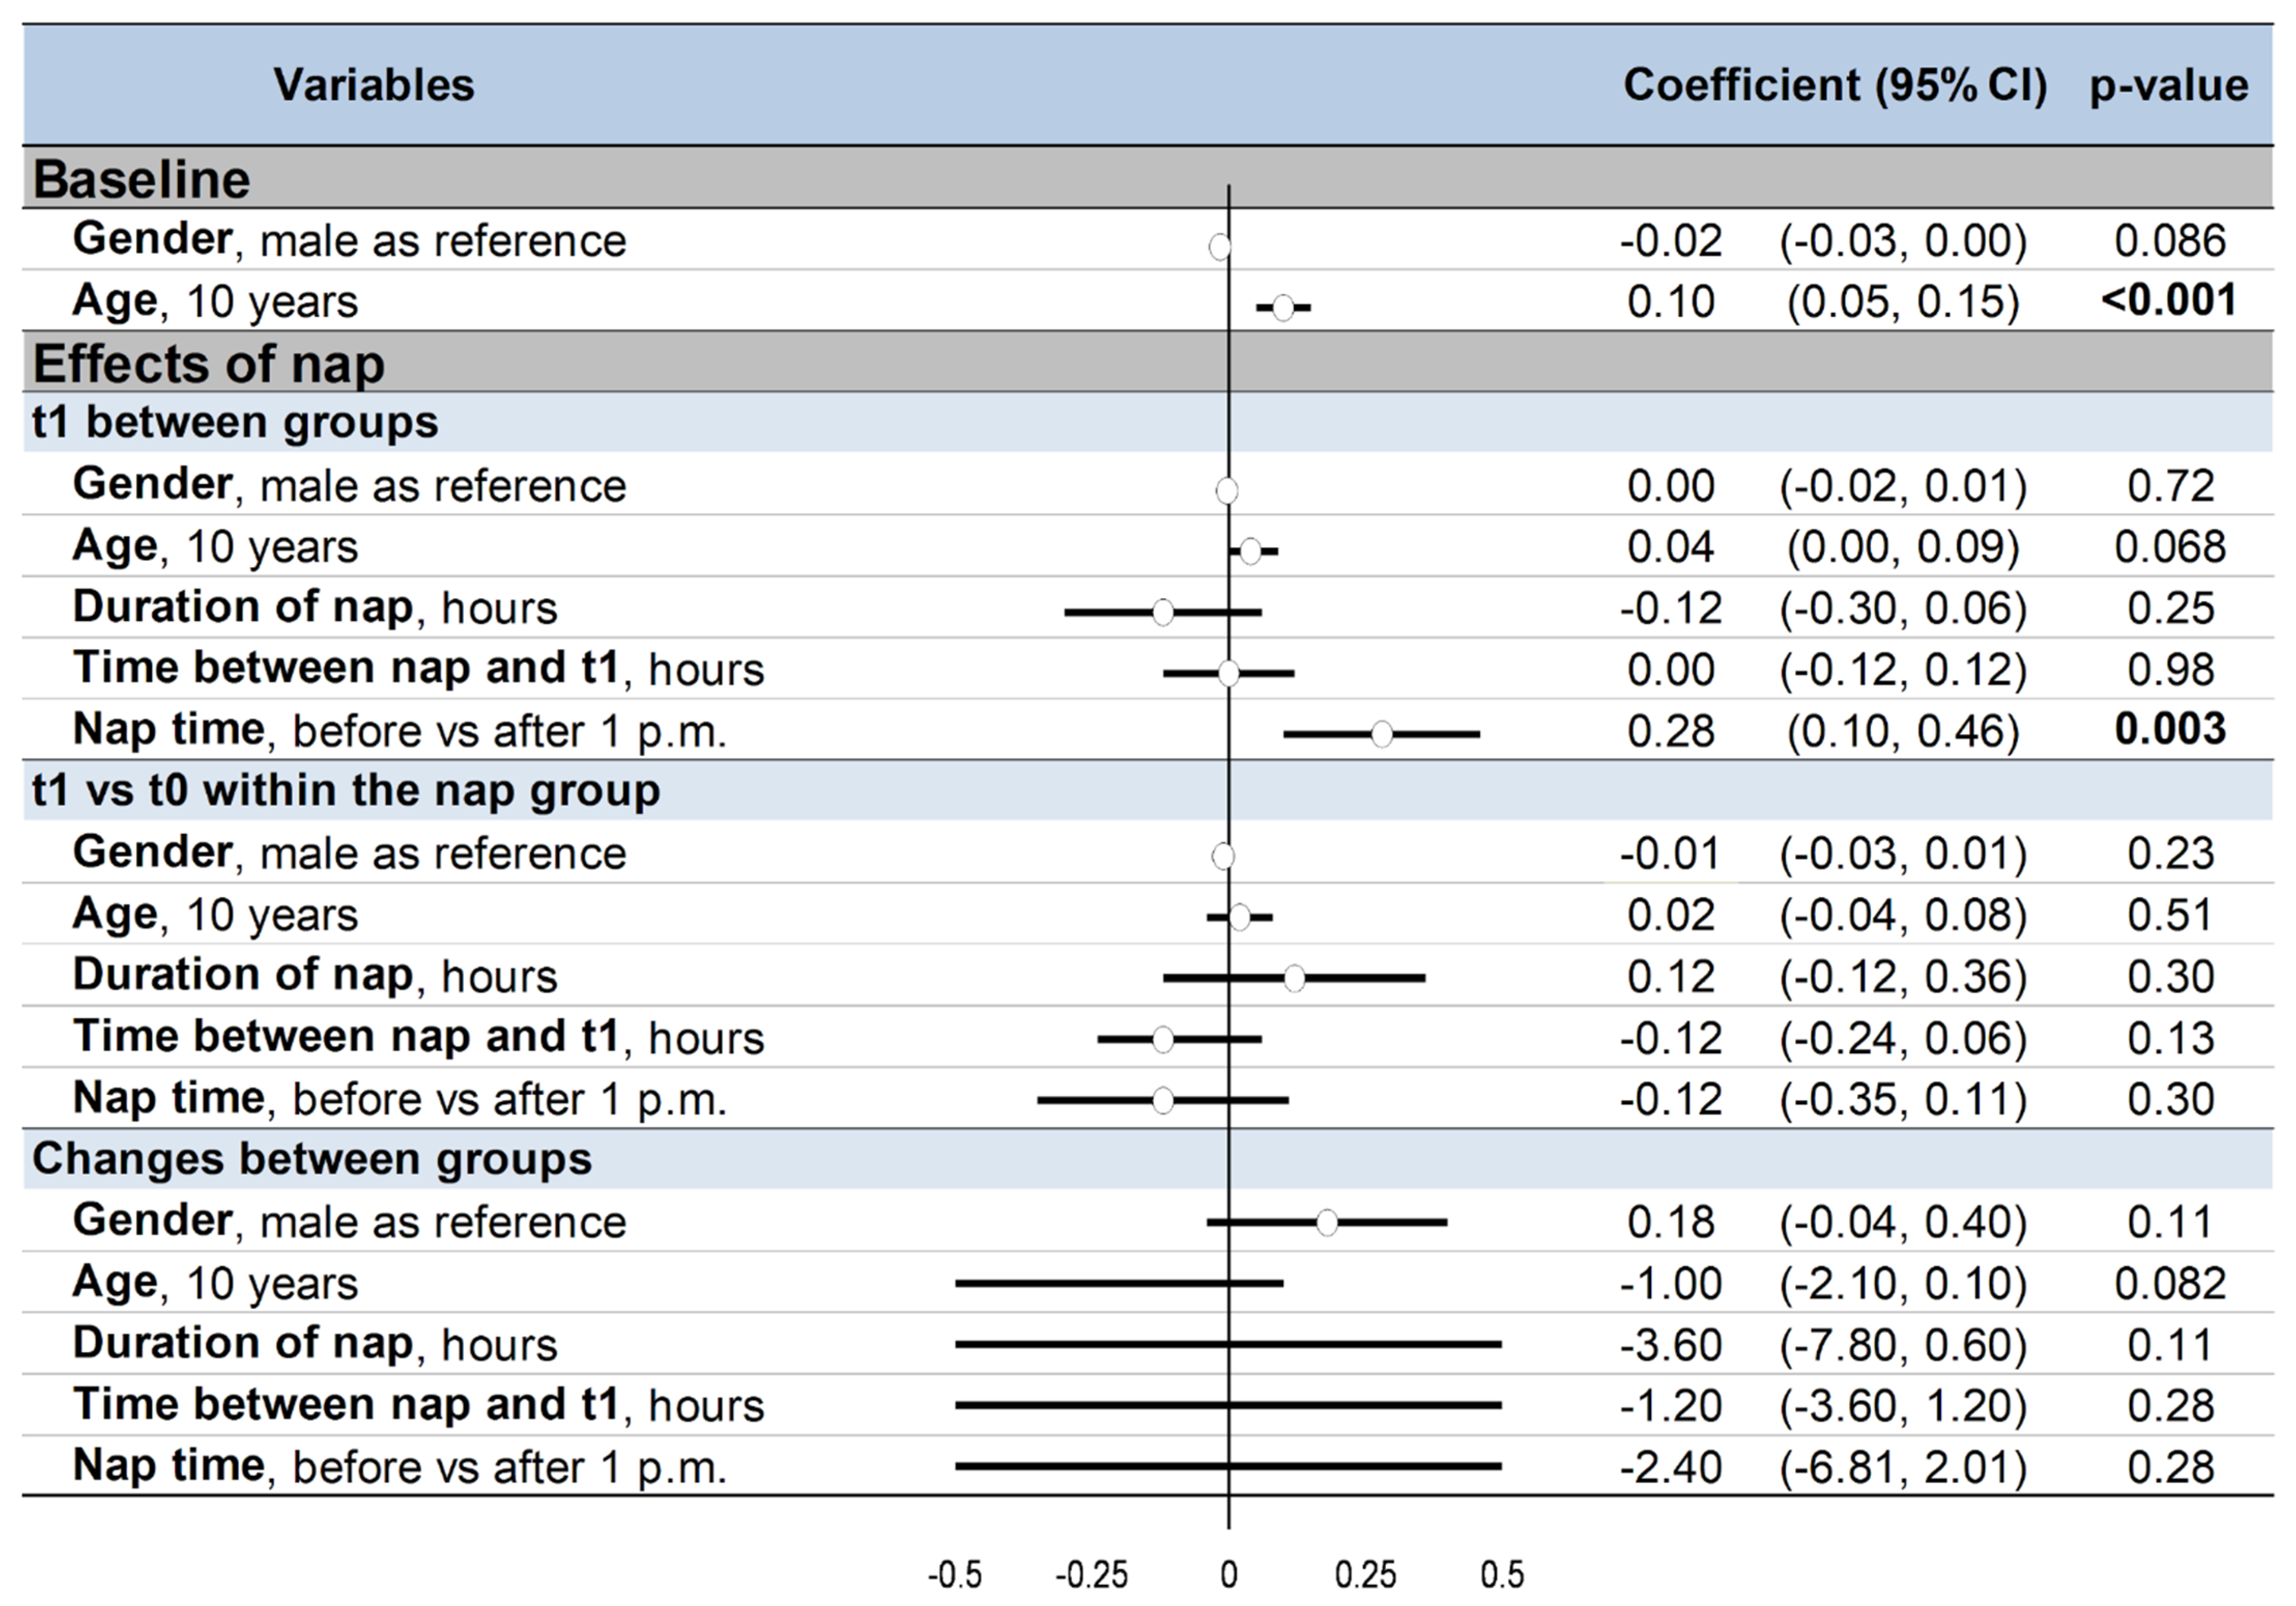Screen dimensions: 2296x1606
Task: Click the confidence interval (-6.81, 2.01)
Action: coord(1903,1467)
